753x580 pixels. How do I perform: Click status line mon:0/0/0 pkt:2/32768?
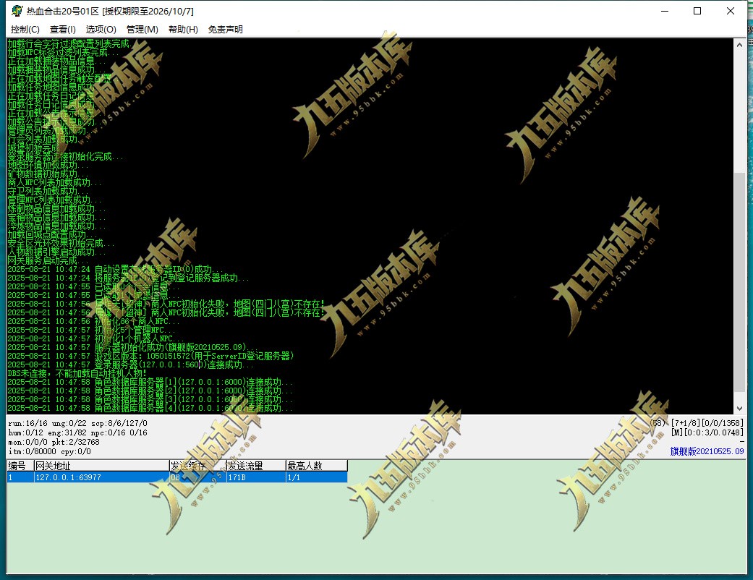(54, 442)
